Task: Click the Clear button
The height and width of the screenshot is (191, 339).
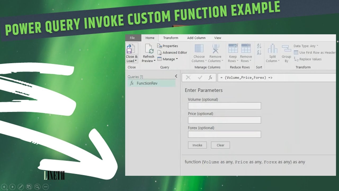Action: point(220,145)
